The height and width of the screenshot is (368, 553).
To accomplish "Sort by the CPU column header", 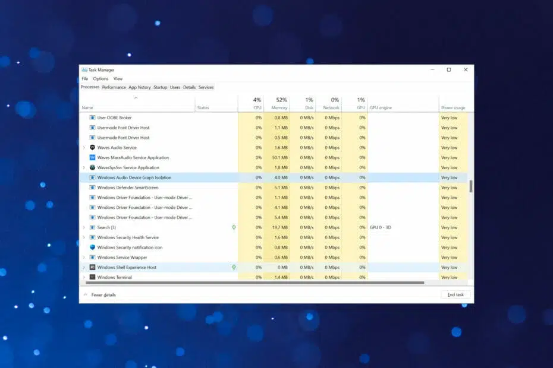I will point(251,103).
